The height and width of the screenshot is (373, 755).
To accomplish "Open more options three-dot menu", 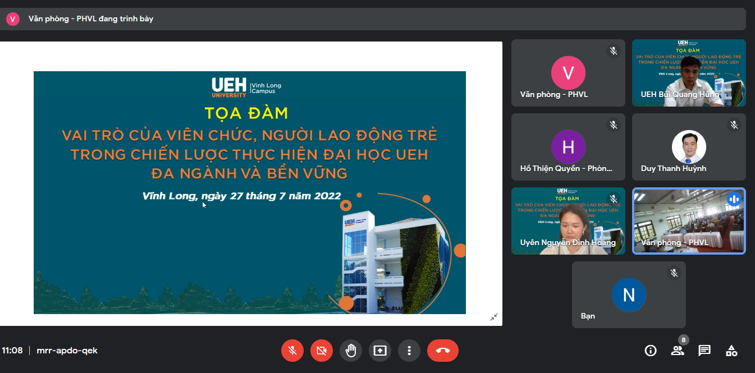I will point(409,351).
